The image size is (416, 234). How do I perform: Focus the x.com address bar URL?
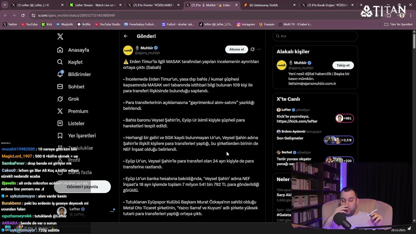pyautogui.click(x=76, y=15)
